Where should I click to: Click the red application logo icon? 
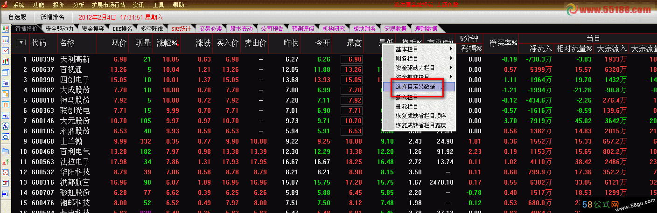coord(5,5)
